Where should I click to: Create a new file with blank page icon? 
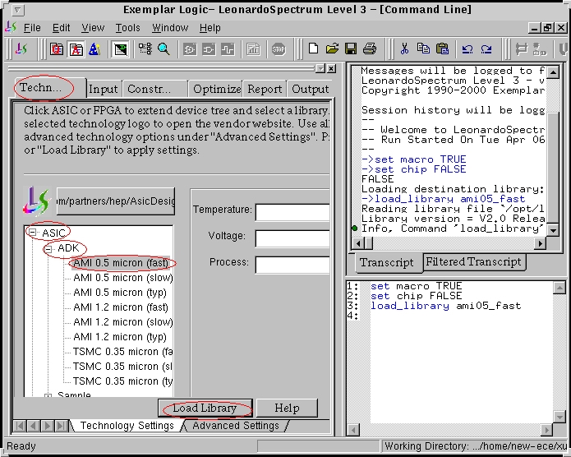[x=313, y=48]
